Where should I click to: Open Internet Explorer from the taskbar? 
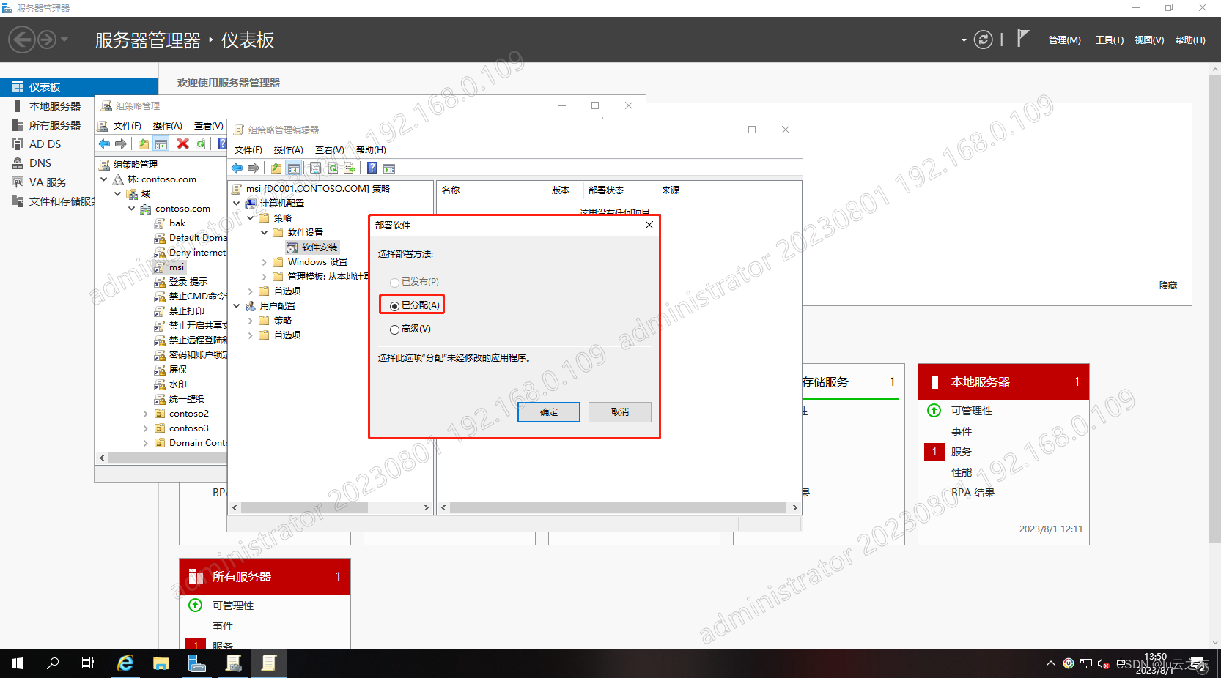[x=125, y=663]
